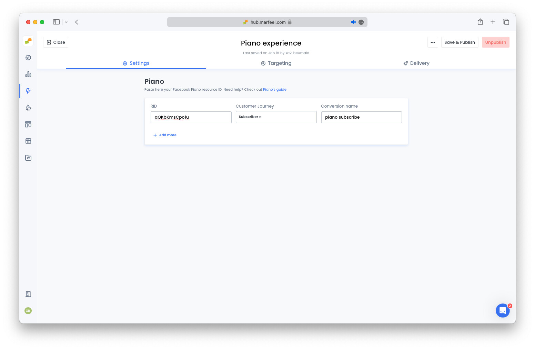Image resolution: width=535 pixels, height=349 pixels.
Task: Open the Intercom chat bubble
Action: 503,310
